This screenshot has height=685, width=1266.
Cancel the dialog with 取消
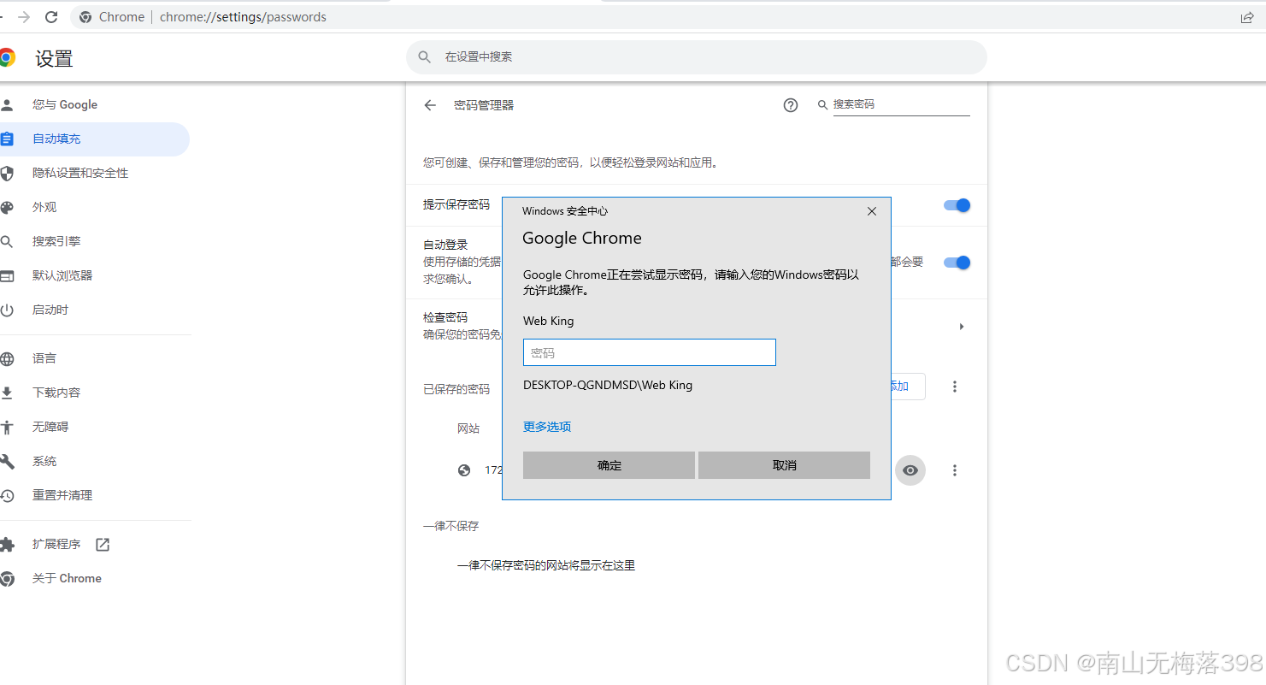pos(784,465)
